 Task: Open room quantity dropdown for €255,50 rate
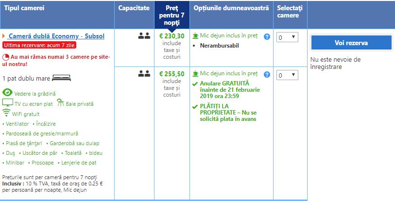tap(287, 75)
